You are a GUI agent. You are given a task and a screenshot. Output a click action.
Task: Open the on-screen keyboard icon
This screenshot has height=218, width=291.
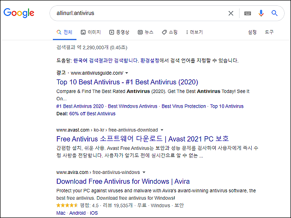pyautogui.click(x=247, y=13)
